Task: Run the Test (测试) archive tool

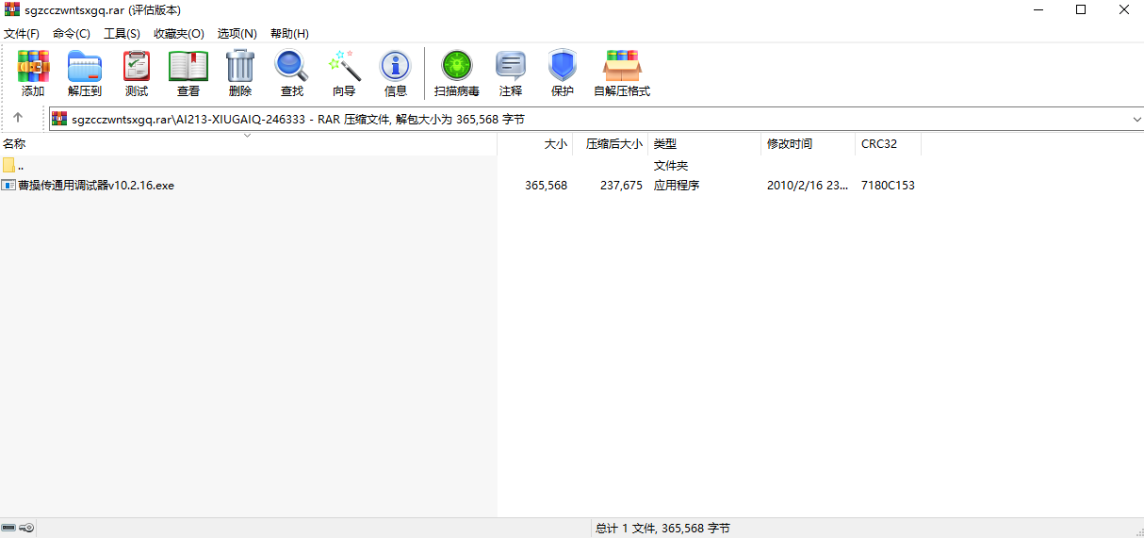Action: coord(137,73)
